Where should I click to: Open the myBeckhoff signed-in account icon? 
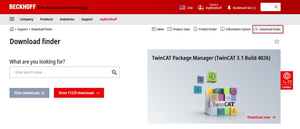[200, 8]
